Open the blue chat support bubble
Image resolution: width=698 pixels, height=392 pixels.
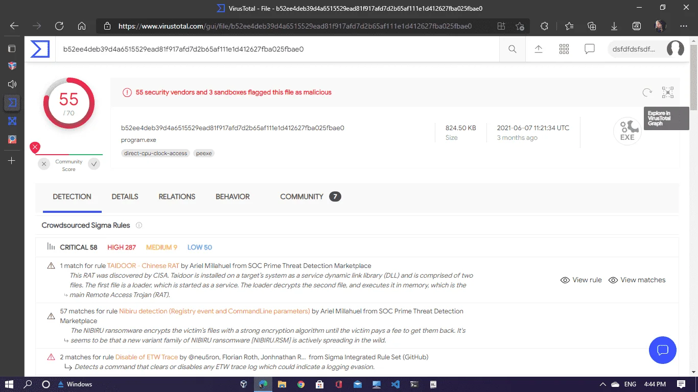[663, 350]
